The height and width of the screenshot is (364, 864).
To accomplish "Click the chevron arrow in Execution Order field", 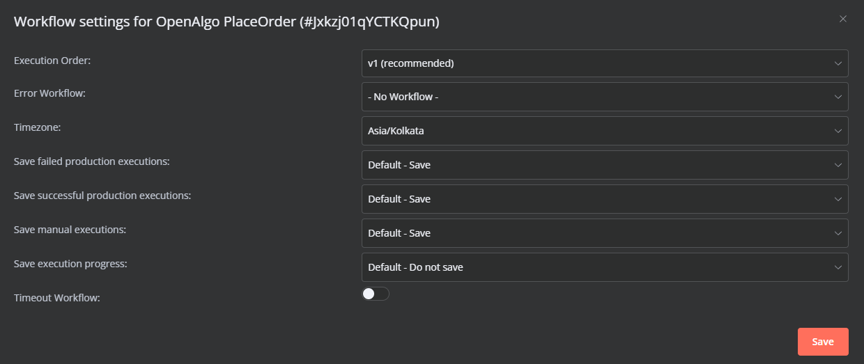I will click(x=838, y=63).
